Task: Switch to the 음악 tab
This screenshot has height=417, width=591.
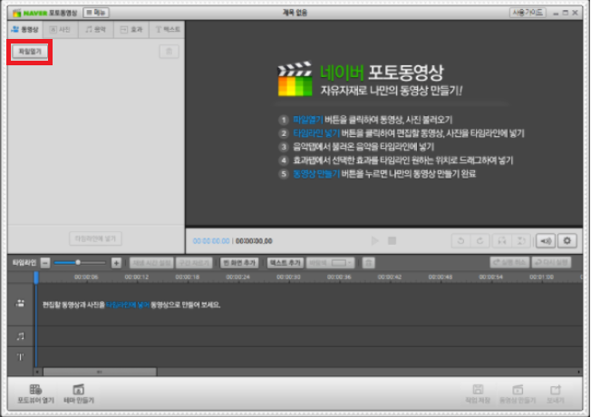Action: (x=96, y=29)
